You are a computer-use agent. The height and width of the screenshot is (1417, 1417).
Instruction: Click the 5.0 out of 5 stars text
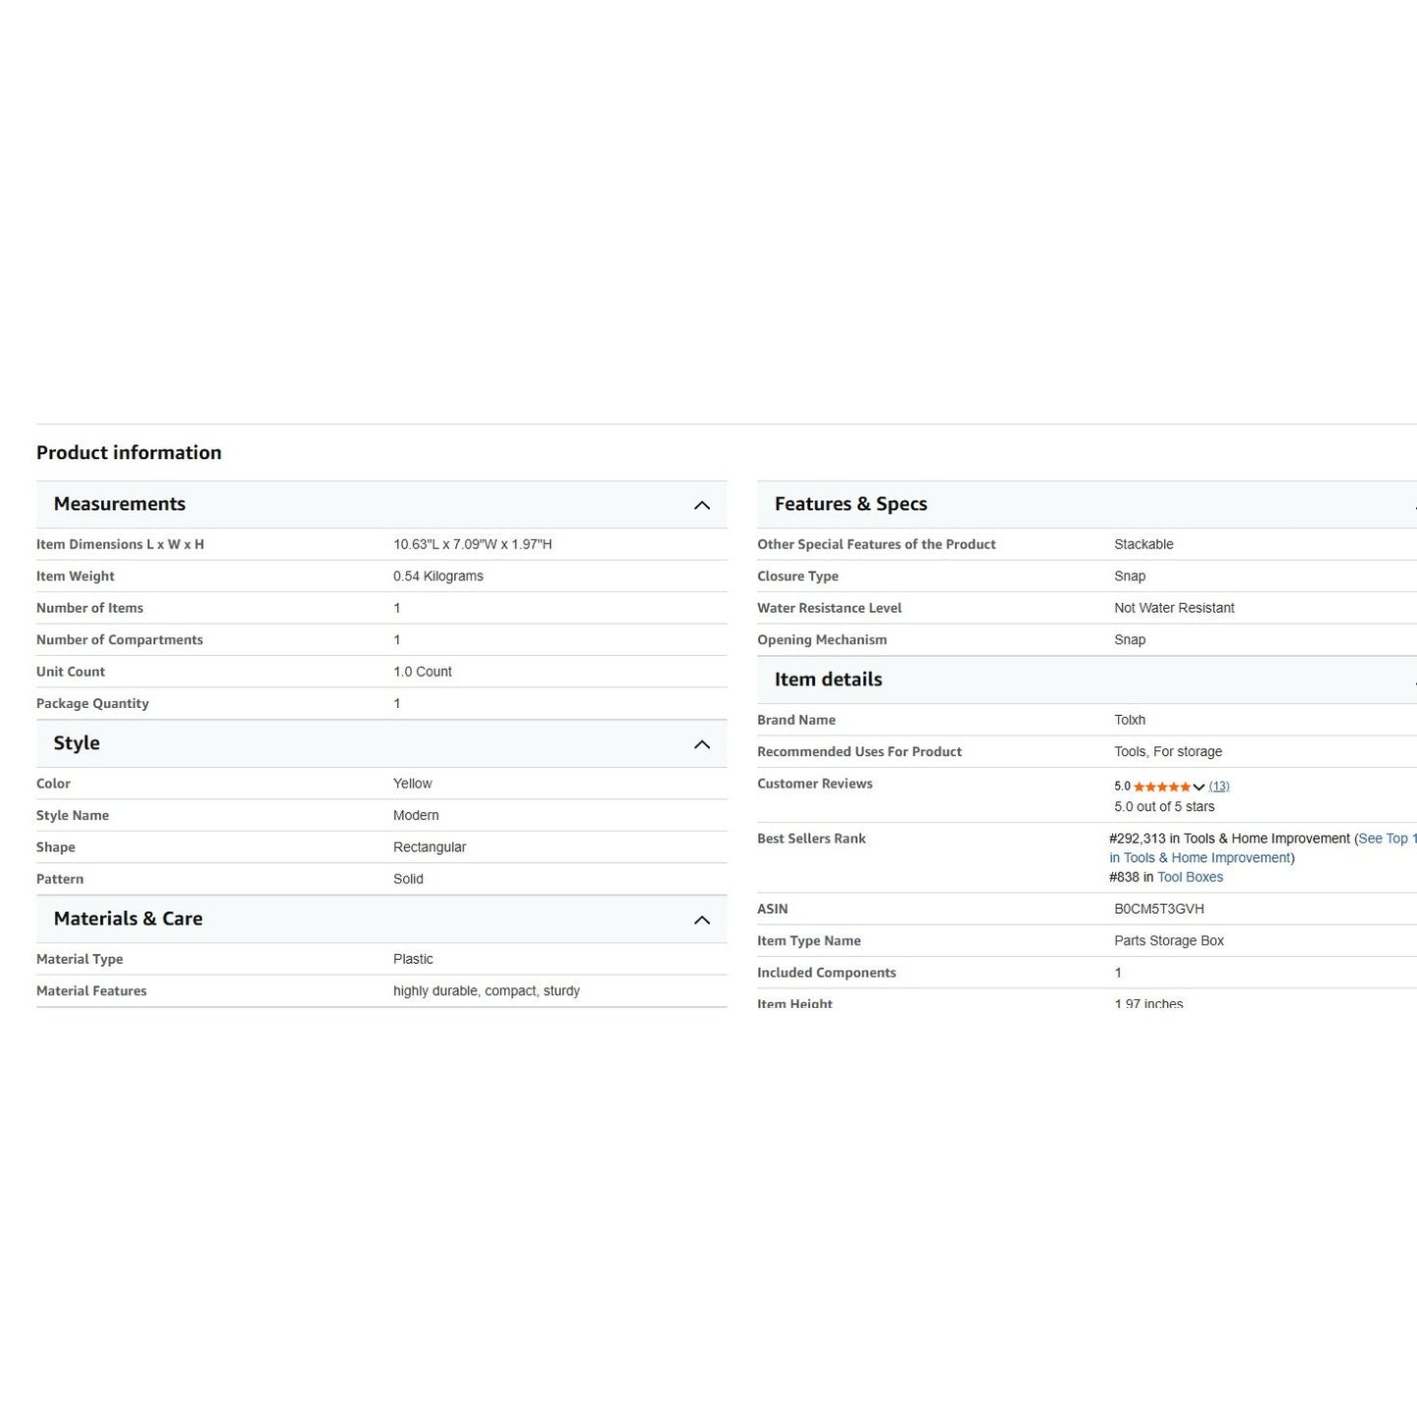click(x=1164, y=807)
